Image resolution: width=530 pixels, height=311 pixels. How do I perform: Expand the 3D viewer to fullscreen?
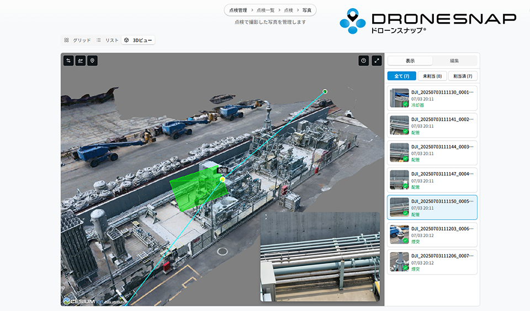377,61
